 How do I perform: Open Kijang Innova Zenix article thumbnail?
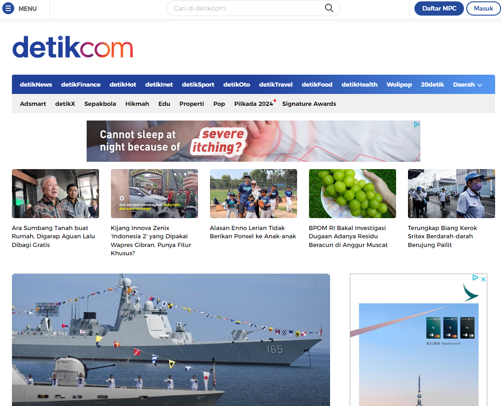(x=154, y=193)
